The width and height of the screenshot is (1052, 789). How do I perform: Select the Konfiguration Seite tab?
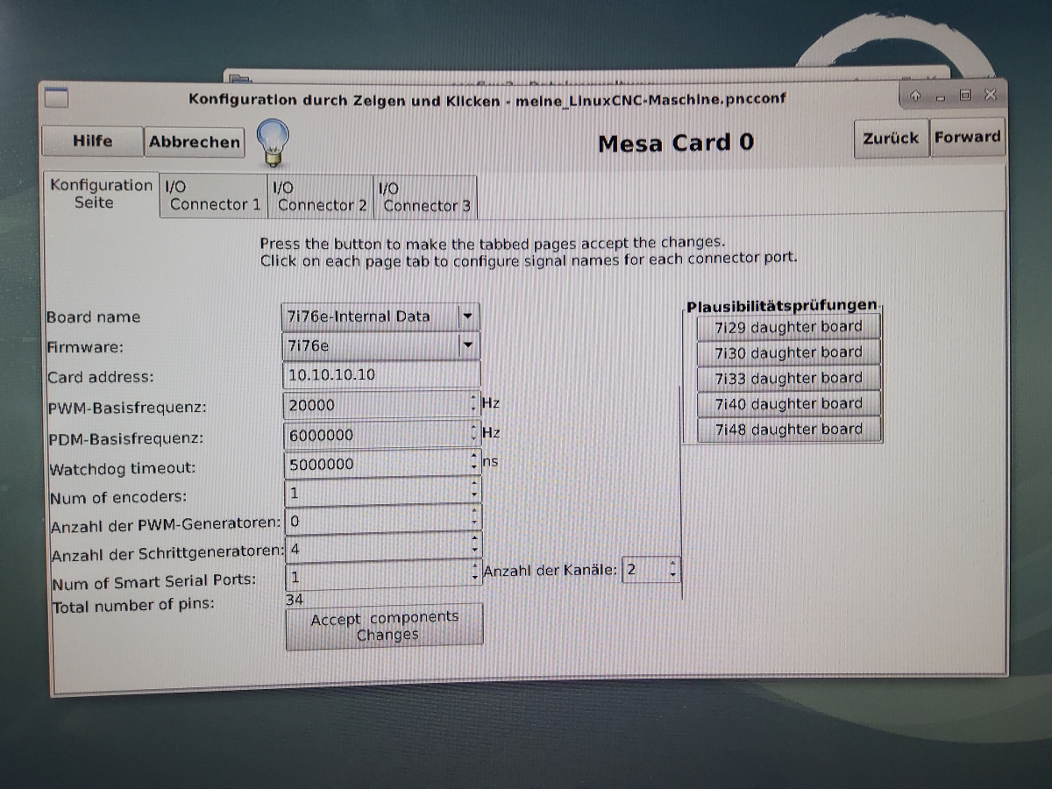(101, 194)
